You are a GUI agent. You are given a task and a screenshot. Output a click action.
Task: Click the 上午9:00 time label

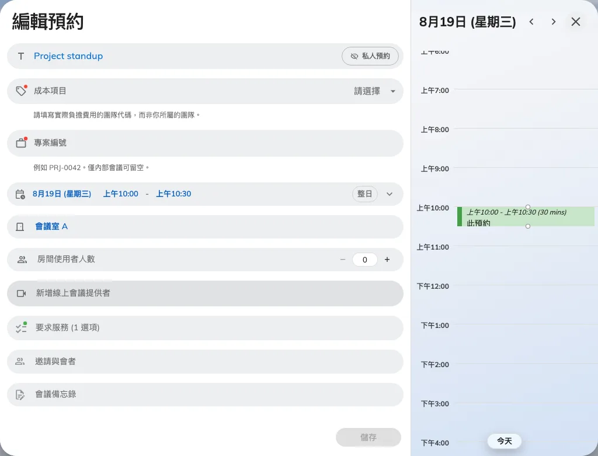pos(434,169)
